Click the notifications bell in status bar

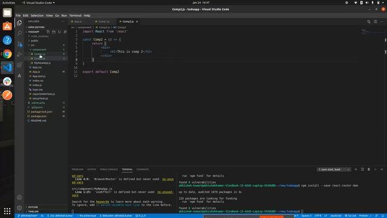[383, 216]
